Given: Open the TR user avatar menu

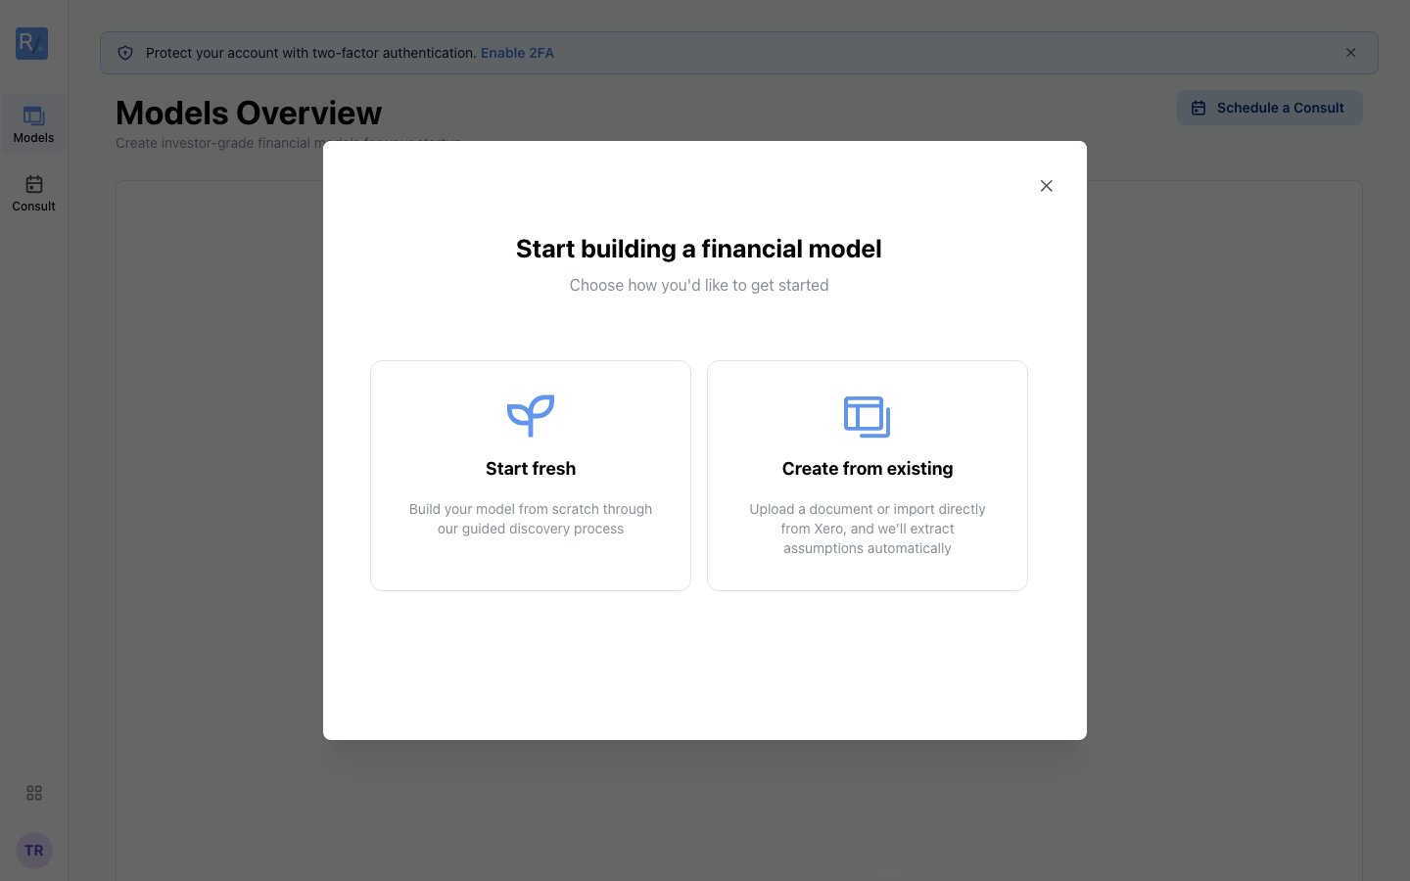Looking at the screenshot, I should click(34, 851).
